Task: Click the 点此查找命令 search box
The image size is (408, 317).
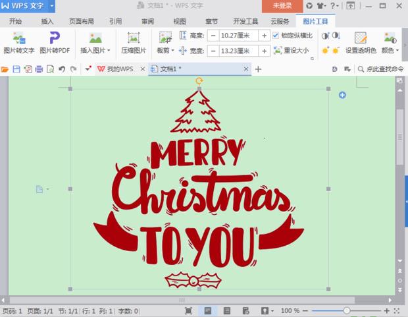Action: click(x=380, y=69)
